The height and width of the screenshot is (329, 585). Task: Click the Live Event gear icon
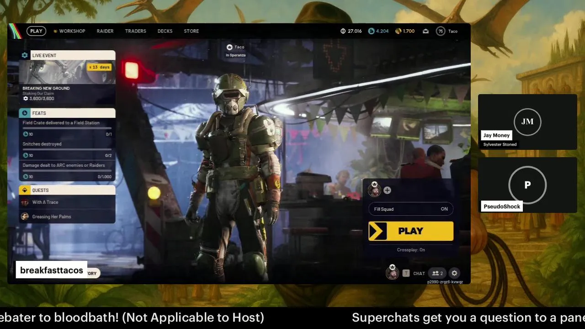click(25, 55)
